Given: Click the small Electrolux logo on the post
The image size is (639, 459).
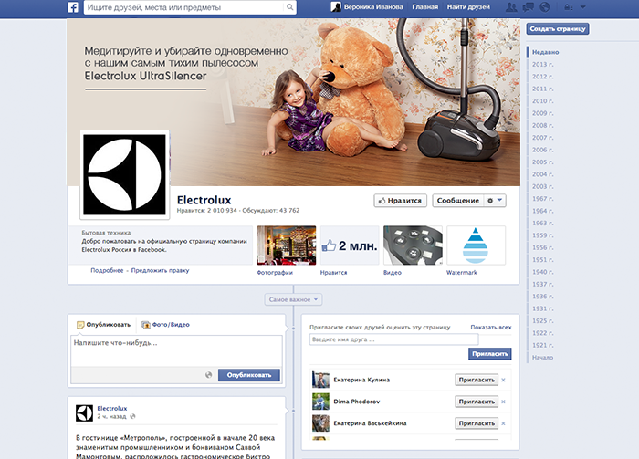Looking at the screenshot, I should point(84,412).
